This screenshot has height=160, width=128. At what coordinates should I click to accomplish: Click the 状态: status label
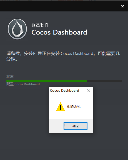[x=10, y=77]
